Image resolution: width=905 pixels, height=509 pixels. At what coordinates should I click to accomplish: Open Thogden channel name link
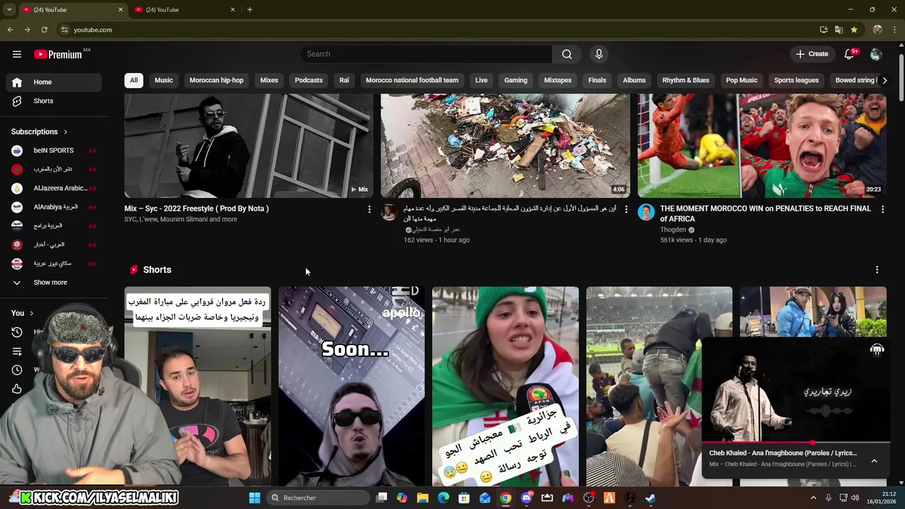point(673,230)
